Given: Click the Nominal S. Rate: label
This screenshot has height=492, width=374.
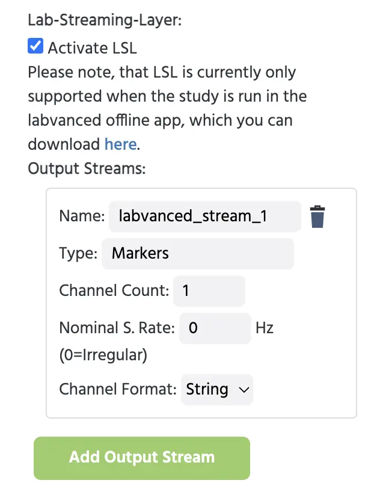Looking at the screenshot, I should [117, 328].
